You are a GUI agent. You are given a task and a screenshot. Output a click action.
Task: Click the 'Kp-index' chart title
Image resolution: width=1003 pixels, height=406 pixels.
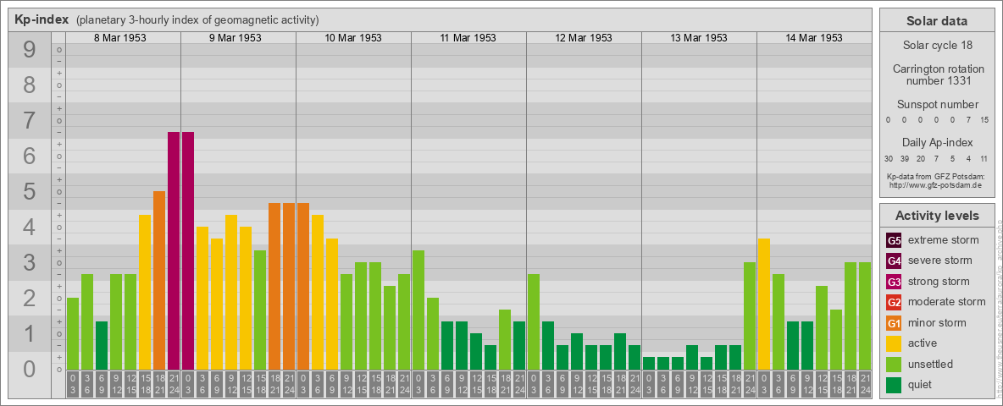42,19
